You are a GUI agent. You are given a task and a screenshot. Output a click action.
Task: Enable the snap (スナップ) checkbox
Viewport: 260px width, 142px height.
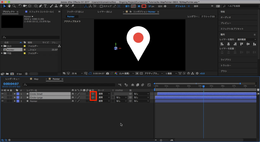click(x=101, y=6)
